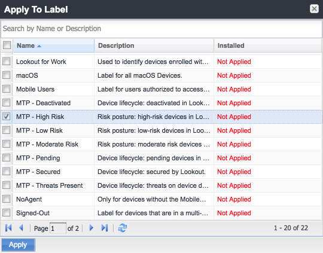This screenshot has width=323, height=253.
Task: Click the Apply button
Action: [x=18, y=245]
